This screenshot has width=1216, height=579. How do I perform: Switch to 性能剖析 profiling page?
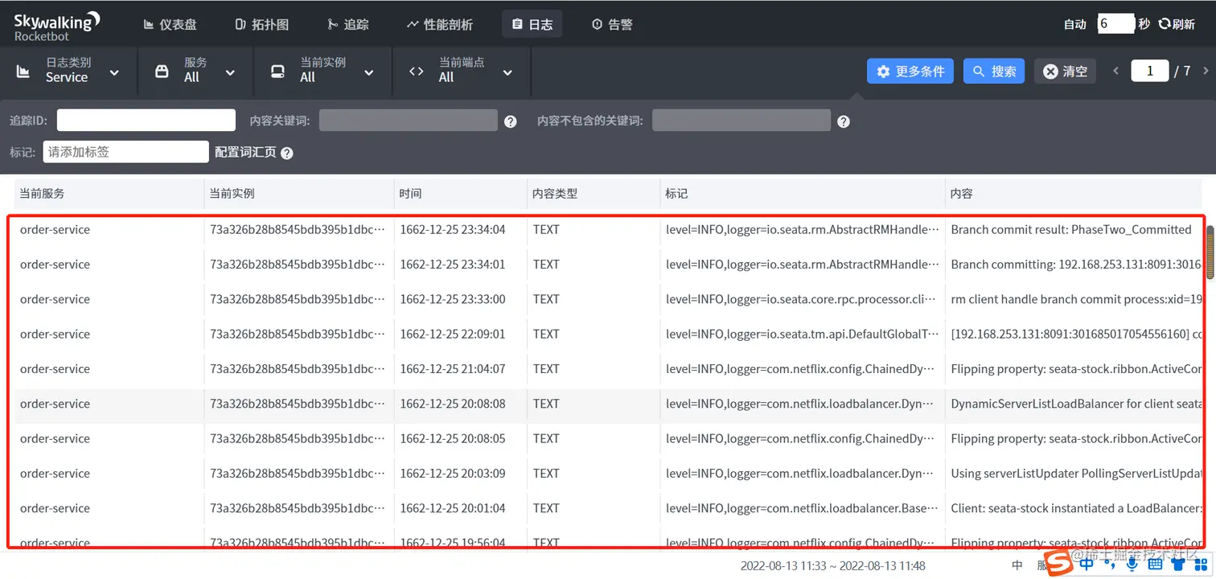[x=439, y=24]
